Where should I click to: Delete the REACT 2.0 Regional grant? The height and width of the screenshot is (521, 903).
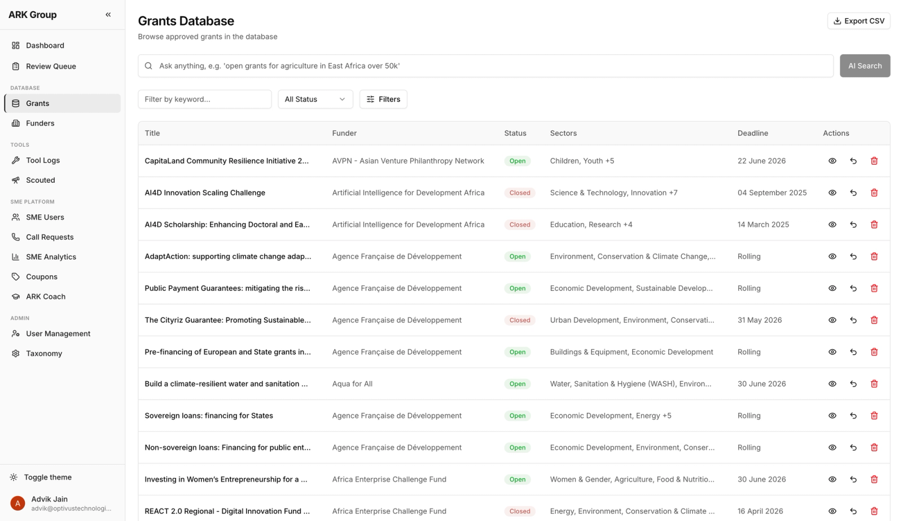click(x=874, y=511)
